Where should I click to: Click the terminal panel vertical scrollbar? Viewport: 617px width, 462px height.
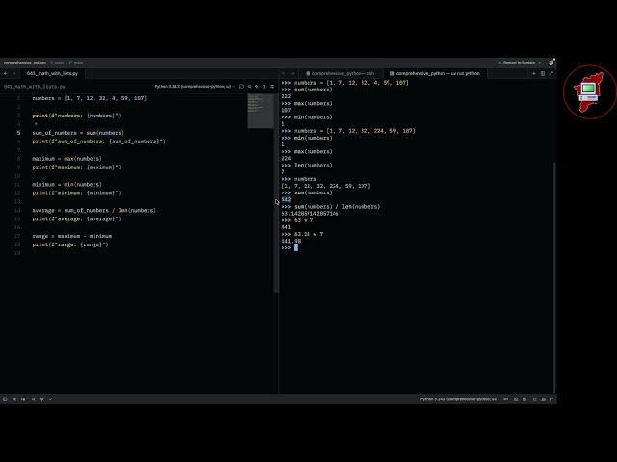555,277
